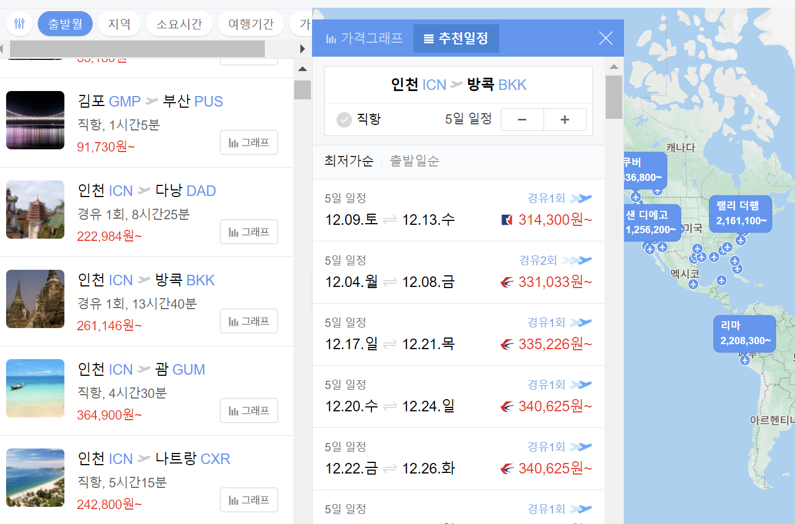Open the Bangkok temple thumbnail
Image resolution: width=795 pixels, height=524 pixels.
coord(35,299)
